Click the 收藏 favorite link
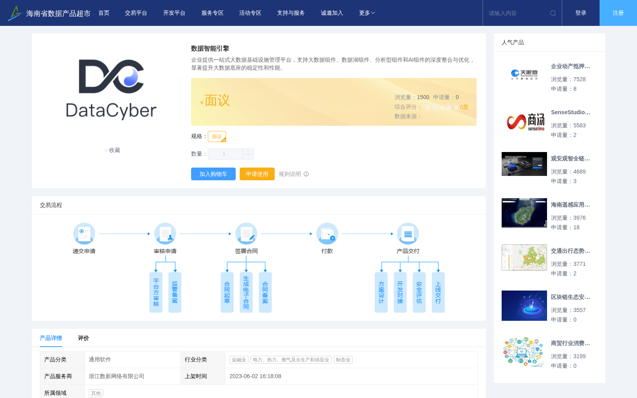 point(115,150)
